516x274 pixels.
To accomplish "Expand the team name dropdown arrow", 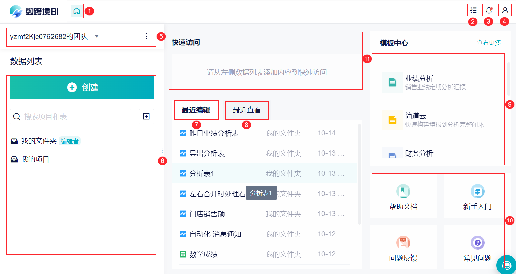I will [x=97, y=36].
